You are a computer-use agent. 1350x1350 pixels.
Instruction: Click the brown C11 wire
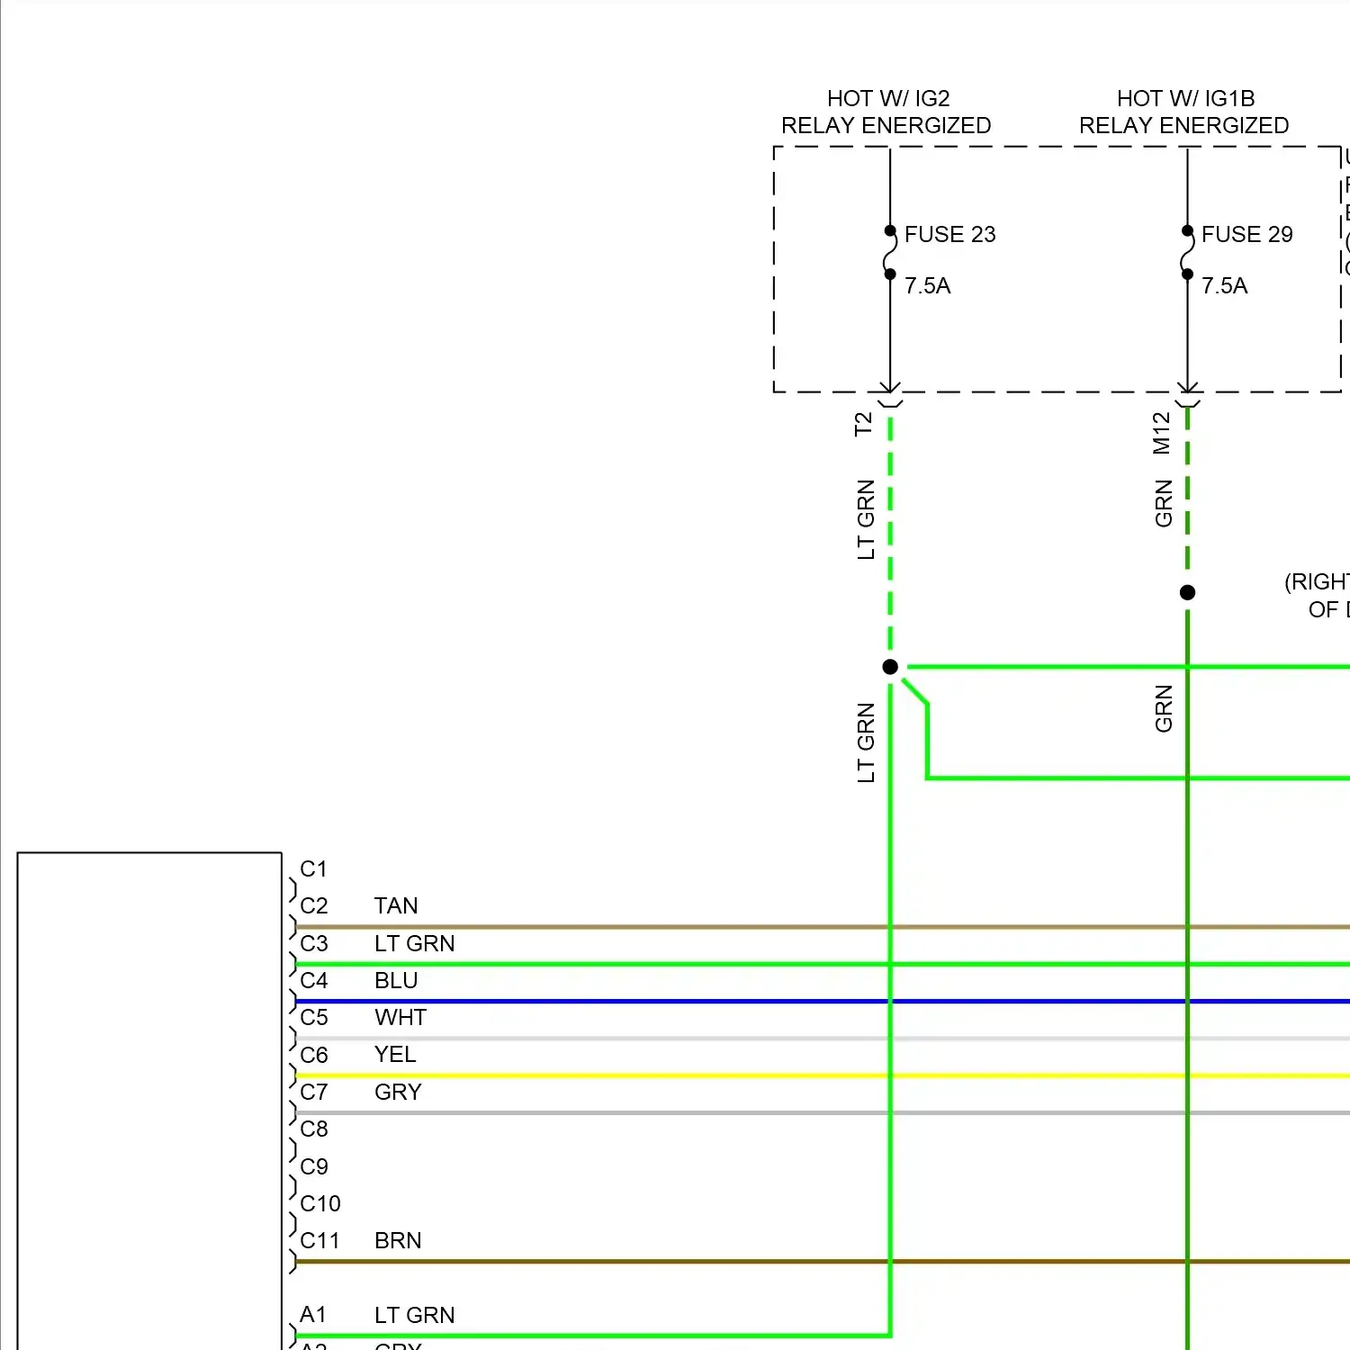click(585, 1262)
